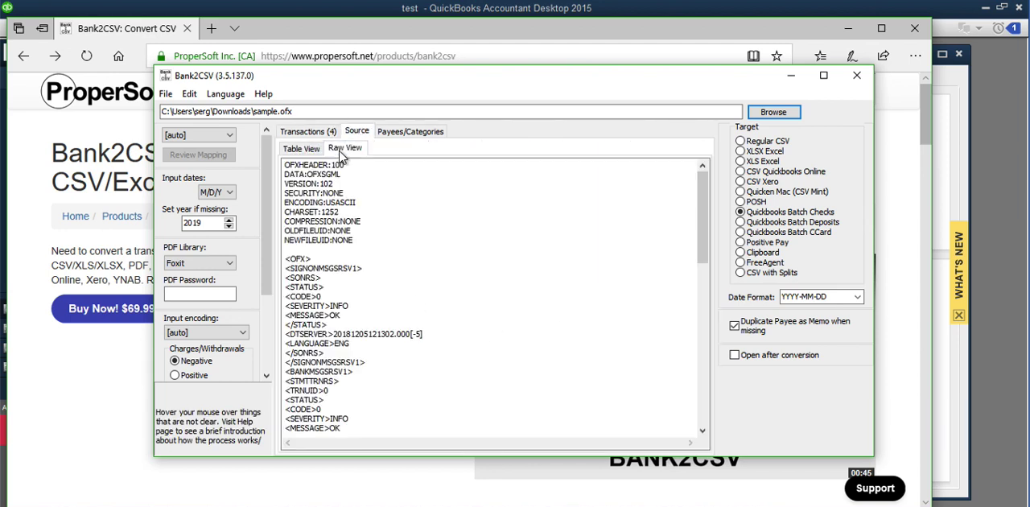
Task: Open Language menu in Bank2CSV
Action: 225,94
